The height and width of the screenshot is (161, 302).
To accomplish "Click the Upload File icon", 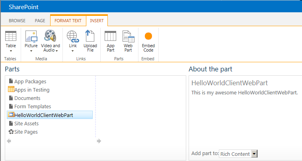I will coord(90,36).
